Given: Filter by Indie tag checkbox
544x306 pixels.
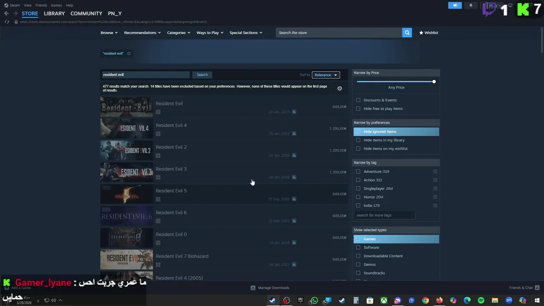Looking at the screenshot, I should 358,206.
